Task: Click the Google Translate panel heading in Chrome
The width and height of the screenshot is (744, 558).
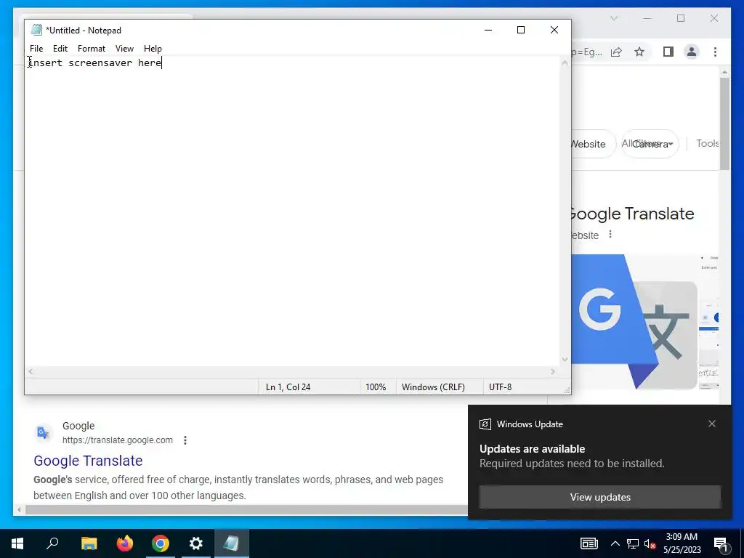Action: click(x=633, y=214)
